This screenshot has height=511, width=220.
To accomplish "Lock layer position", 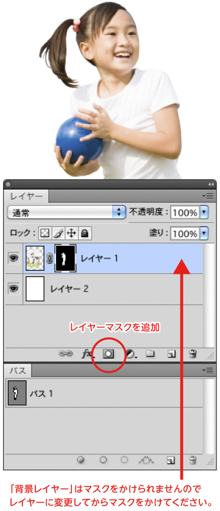I will (x=71, y=233).
